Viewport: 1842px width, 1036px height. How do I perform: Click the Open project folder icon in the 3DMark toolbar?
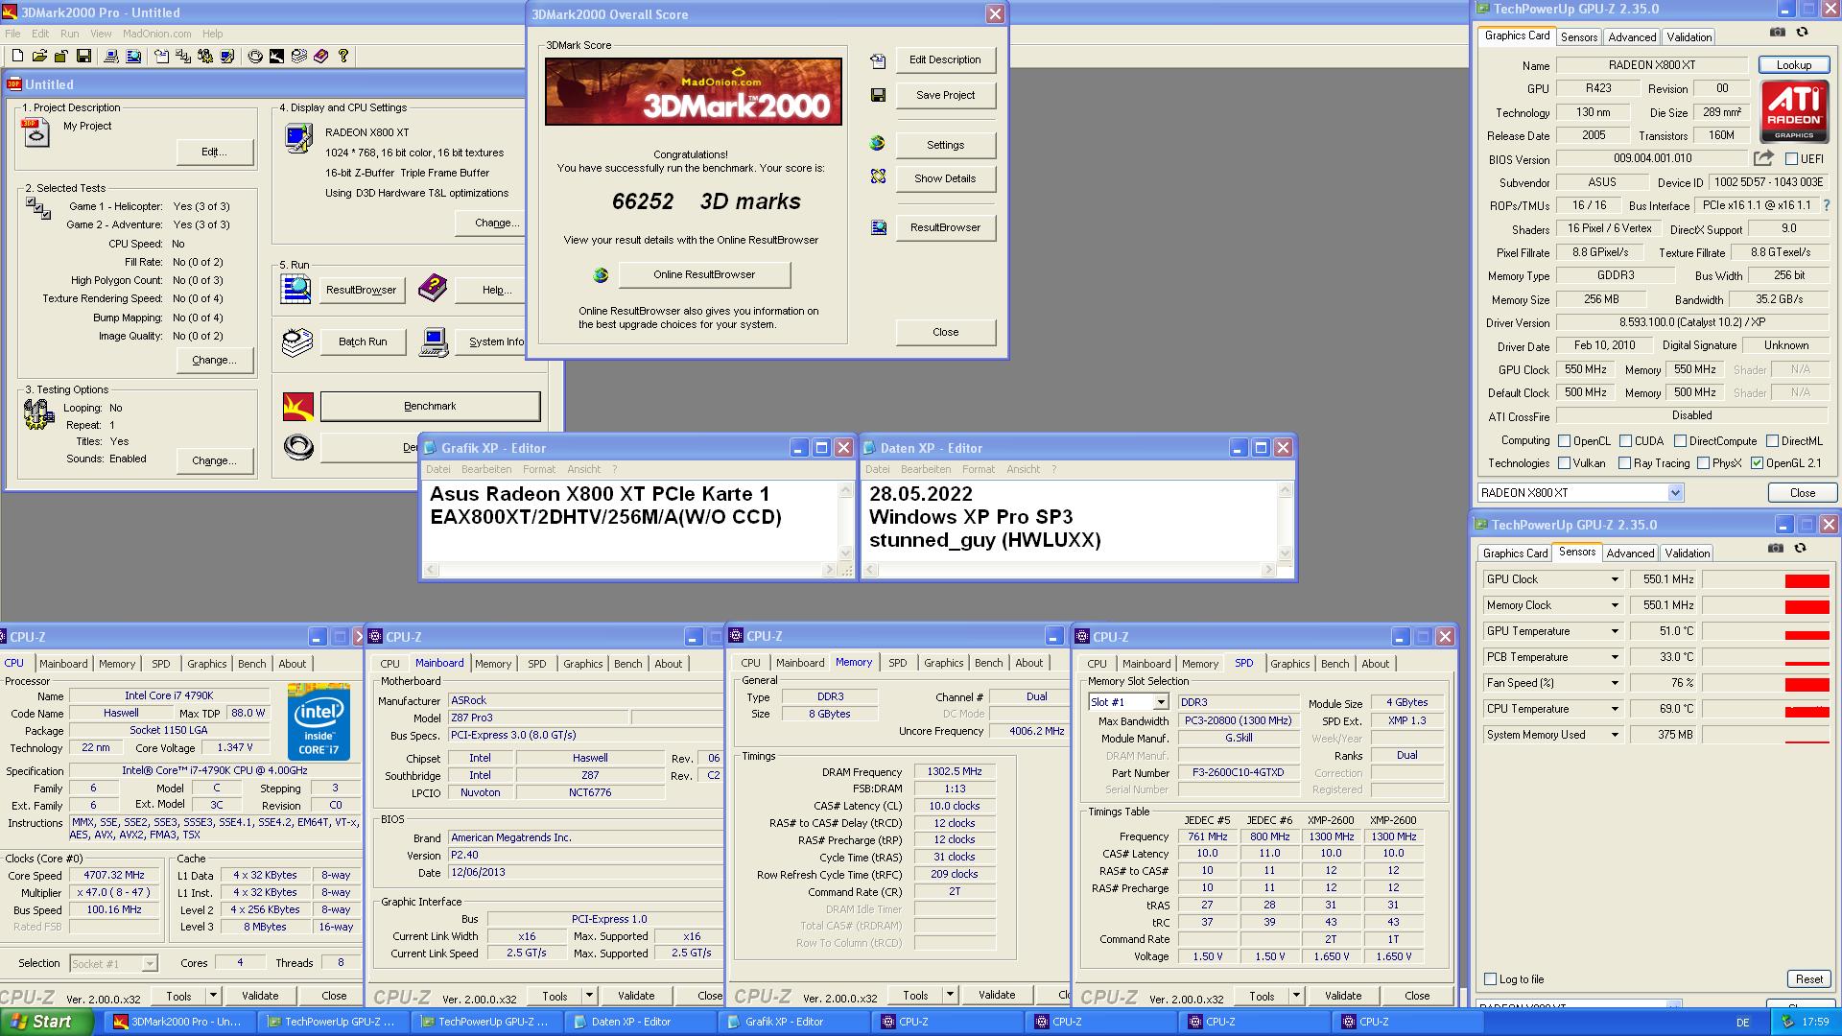tap(39, 57)
